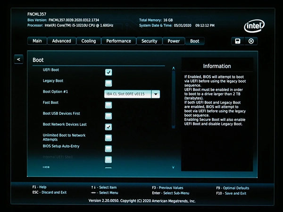Click the Internal UEFI Shell label
The image size is (283, 212).
click(x=58, y=157)
